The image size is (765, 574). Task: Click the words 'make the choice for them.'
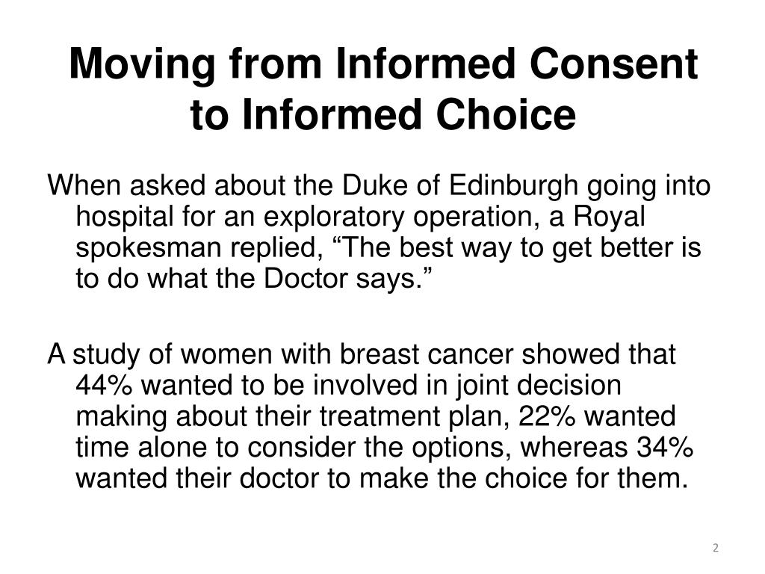point(524,478)
